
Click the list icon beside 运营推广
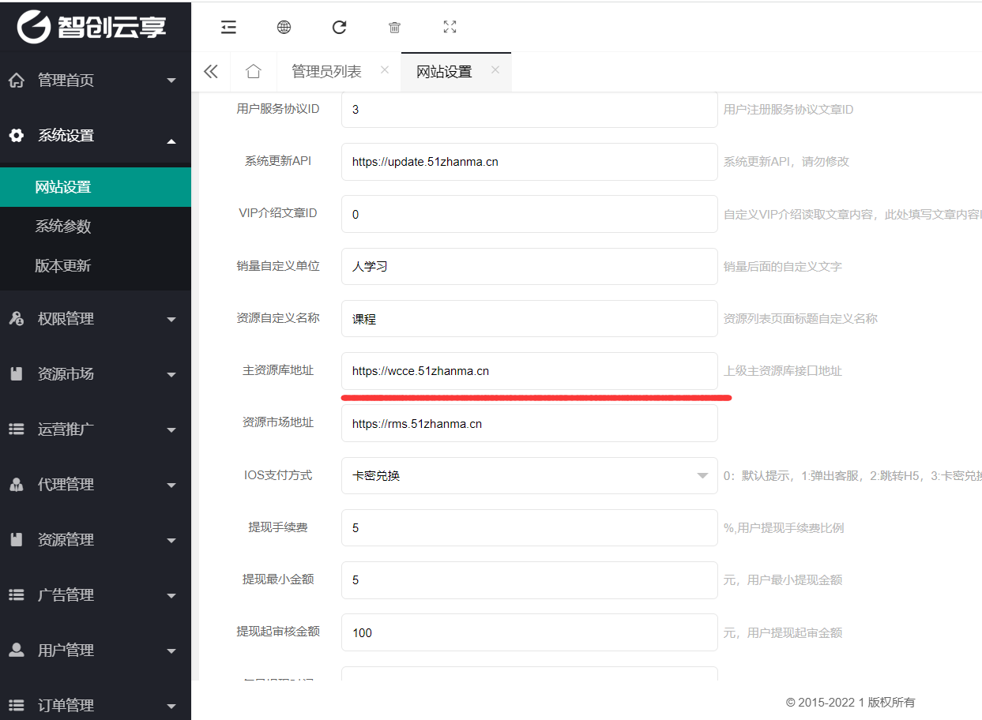16,429
